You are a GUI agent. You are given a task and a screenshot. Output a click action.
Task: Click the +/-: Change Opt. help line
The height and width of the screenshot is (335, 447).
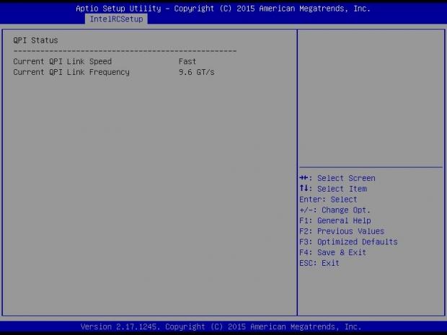[x=335, y=210]
